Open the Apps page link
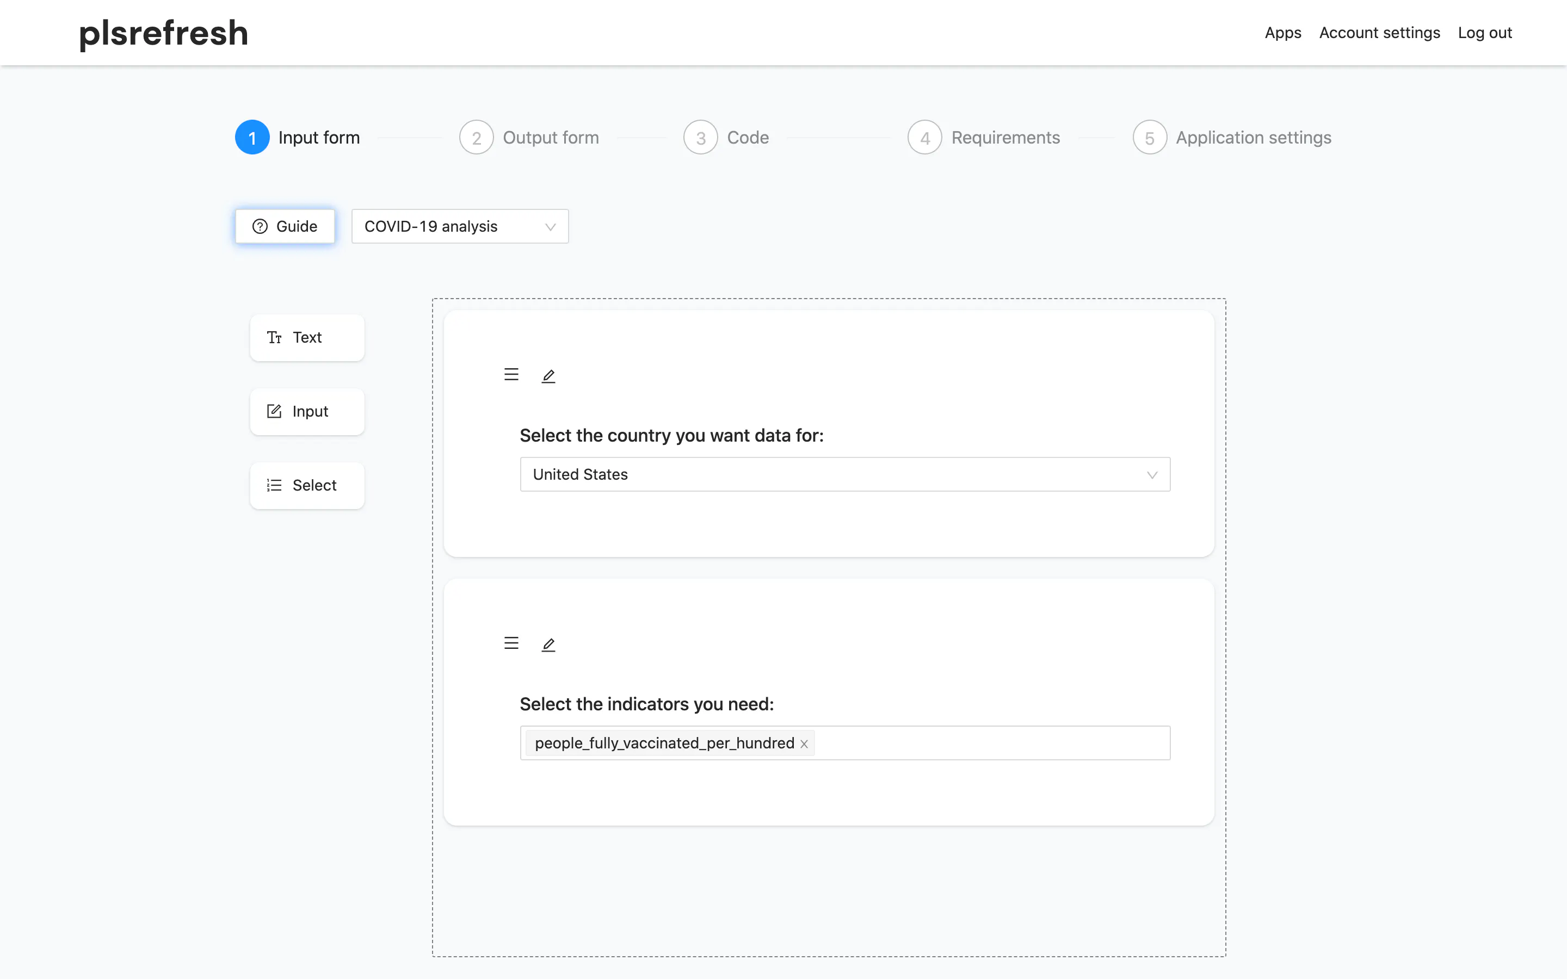The image size is (1567, 979). pyautogui.click(x=1283, y=33)
